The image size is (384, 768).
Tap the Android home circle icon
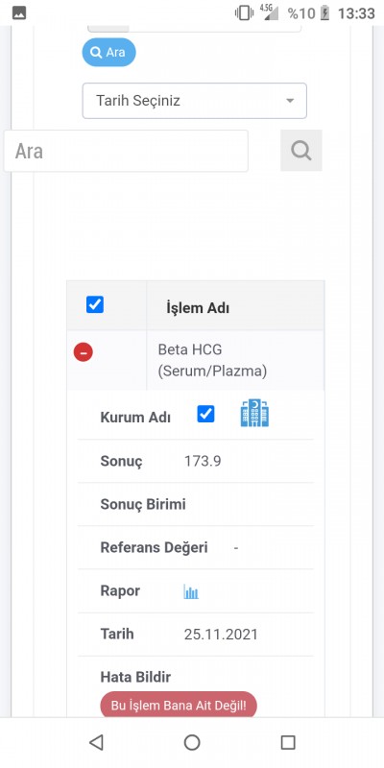[192, 742]
